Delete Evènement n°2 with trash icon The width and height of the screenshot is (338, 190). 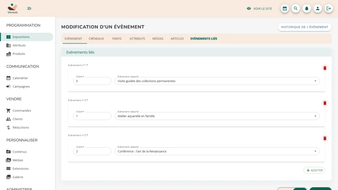(325, 103)
